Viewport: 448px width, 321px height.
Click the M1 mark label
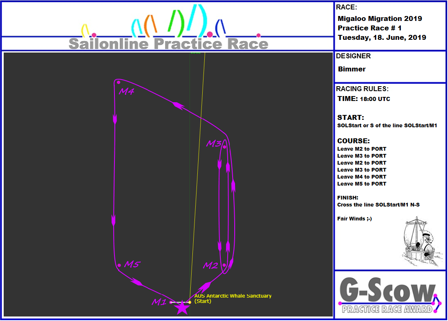[x=159, y=302]
